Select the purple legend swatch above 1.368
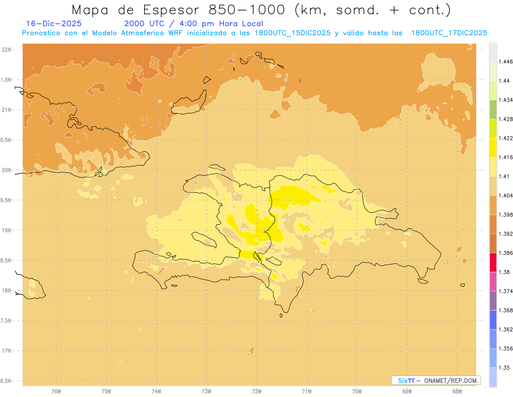This screenshot has width=513, height=397. [493, 301]
